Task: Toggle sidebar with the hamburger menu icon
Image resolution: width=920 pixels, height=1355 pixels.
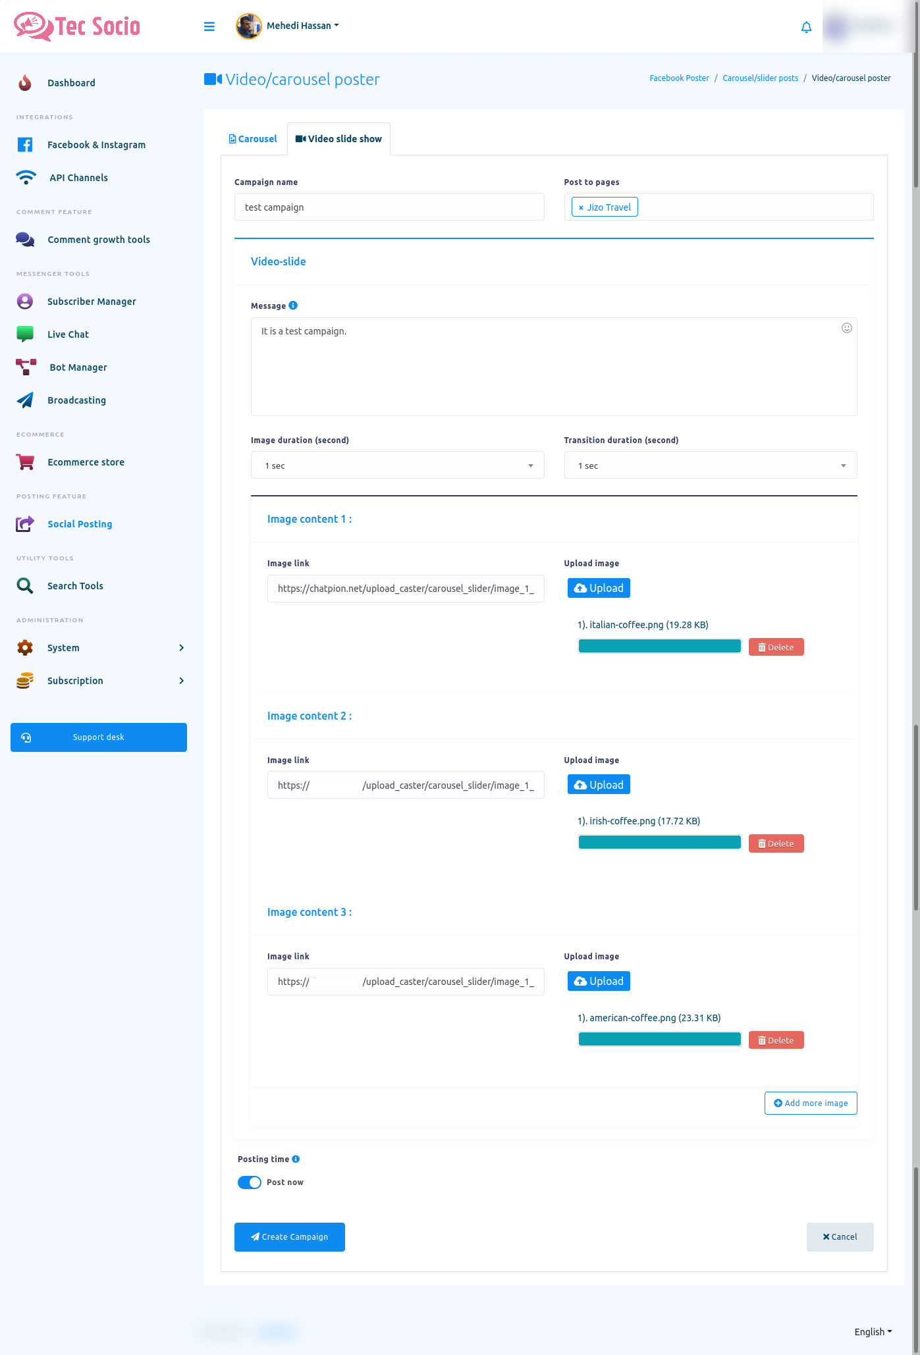Action: point(209,26)
